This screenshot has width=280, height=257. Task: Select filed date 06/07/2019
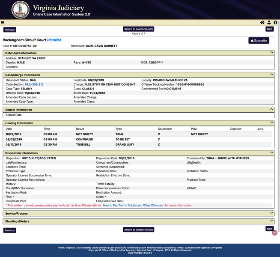click(96, 80)
